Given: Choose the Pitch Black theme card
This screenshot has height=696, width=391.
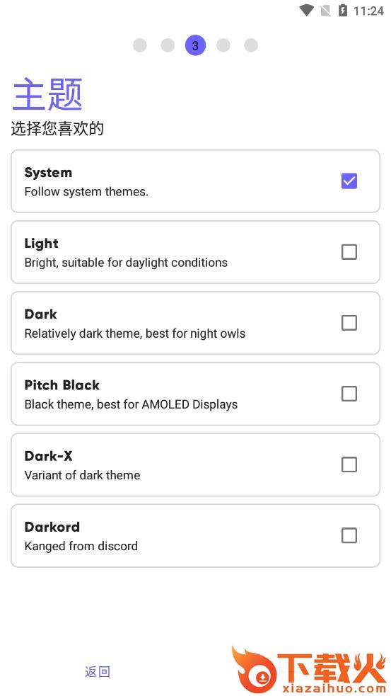Looking at the screenshot, I should coord(195,394).
